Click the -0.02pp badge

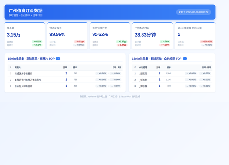click(80, 42)
